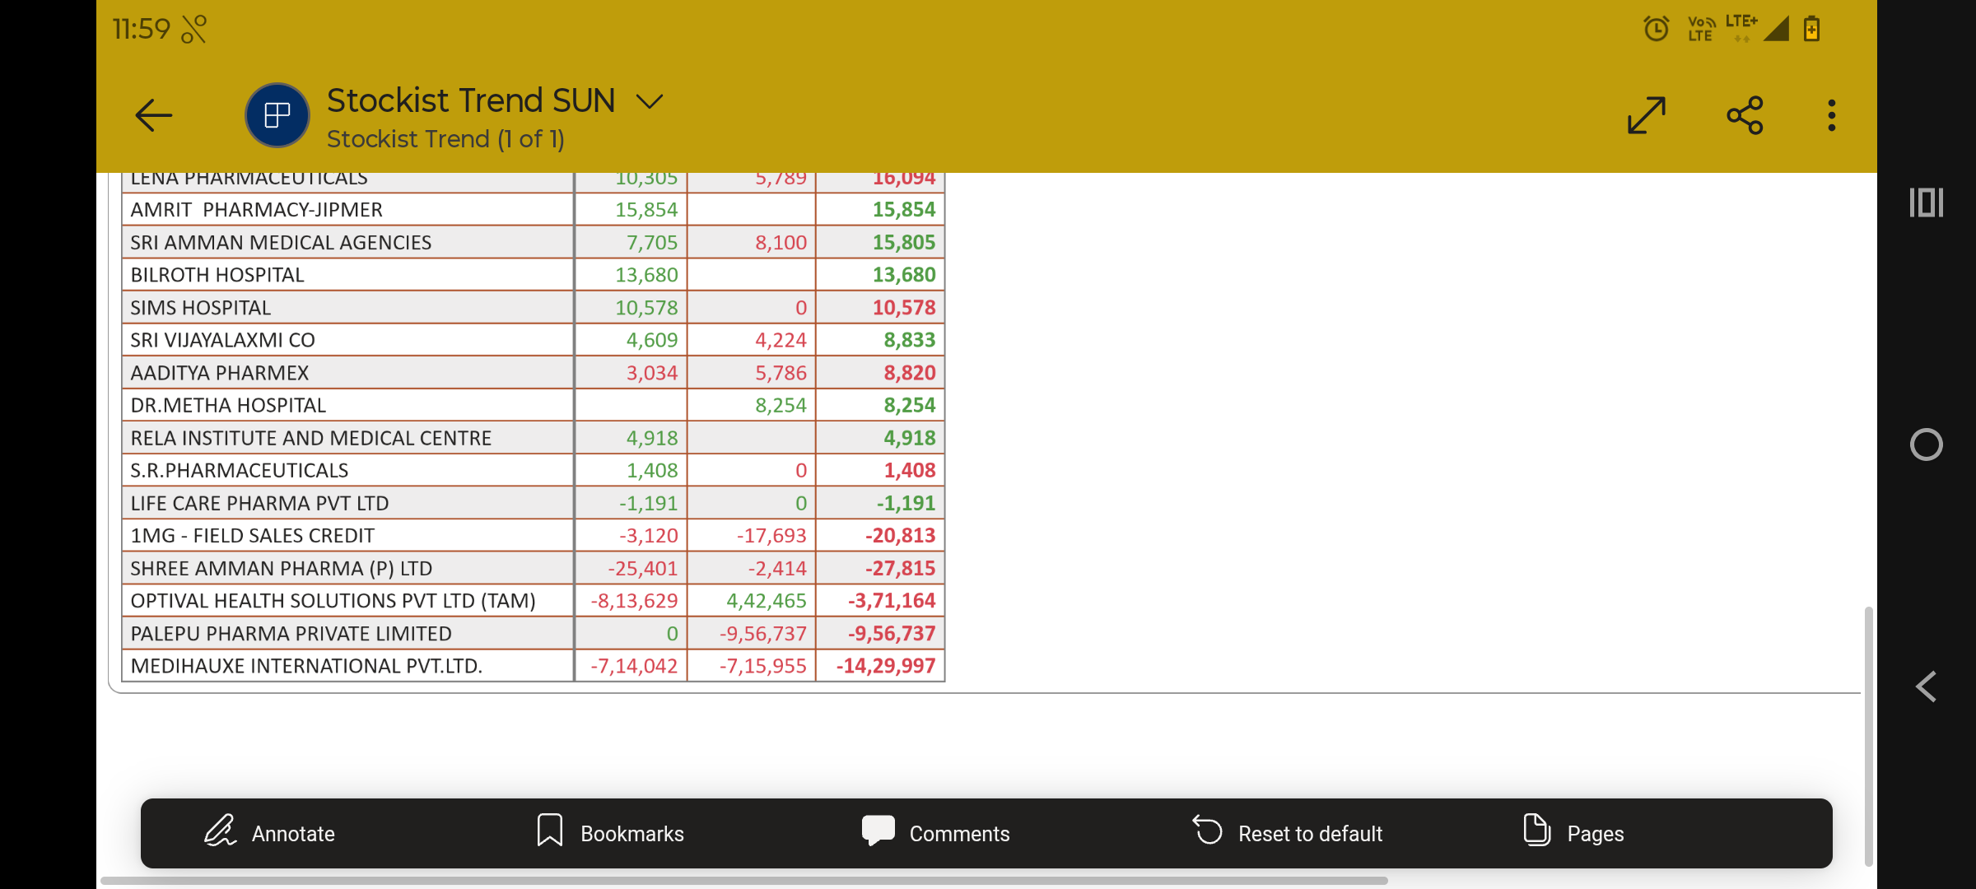Image resolution: width=1976 pixels, height=889 pixels.
Task: Select the Stockist Trend (1 of 1) subtitle
Action: 445,139
